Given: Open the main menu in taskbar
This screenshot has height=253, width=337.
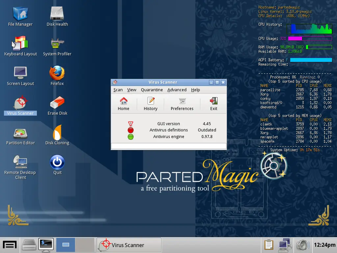Looking at the screenshot, I should click(x=10, y=245).
